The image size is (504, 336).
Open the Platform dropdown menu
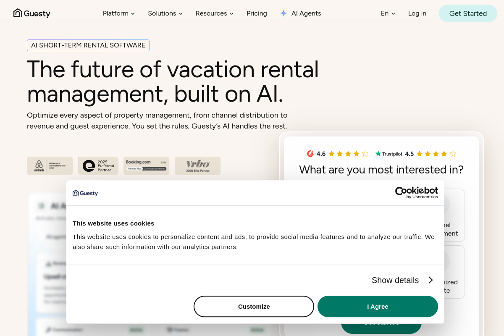coord(119,13)
